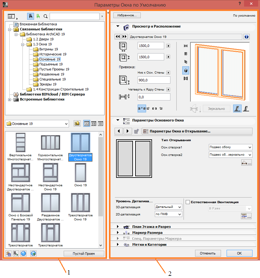Click the Избранное... button
The image size is (260, 278).
[x=127, y=15]
